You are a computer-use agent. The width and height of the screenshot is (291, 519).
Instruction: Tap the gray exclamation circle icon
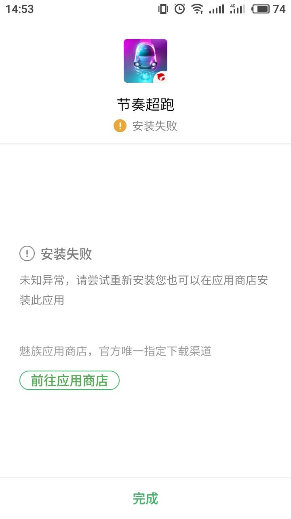tap(27, 254)
